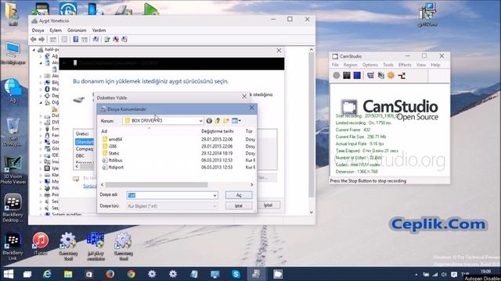The width and height of the screenshot is (501, 281).
Task: Open the CamStudio Options menu
Action: tap(370, 65)
